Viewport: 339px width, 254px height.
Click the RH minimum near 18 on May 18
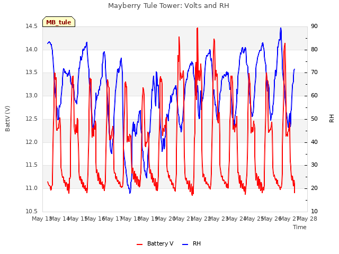point(130,193)
